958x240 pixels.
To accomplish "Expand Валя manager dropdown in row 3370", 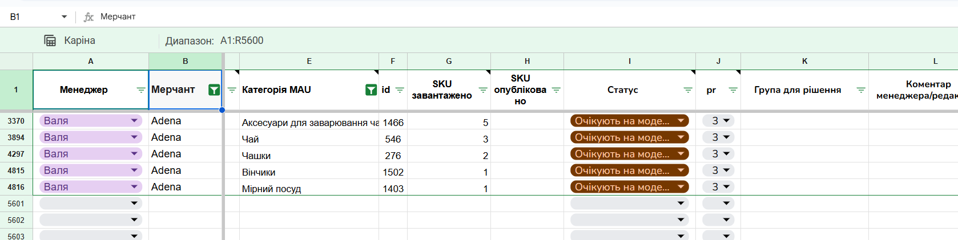I will (134, 121).
